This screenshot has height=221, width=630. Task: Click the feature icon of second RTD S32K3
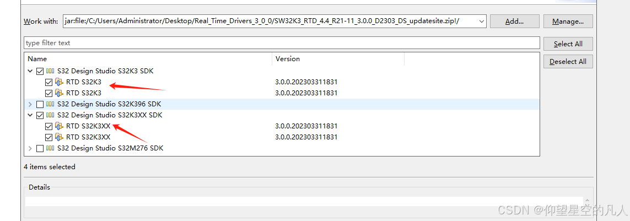pyautogui.click(x=60, y=93)
